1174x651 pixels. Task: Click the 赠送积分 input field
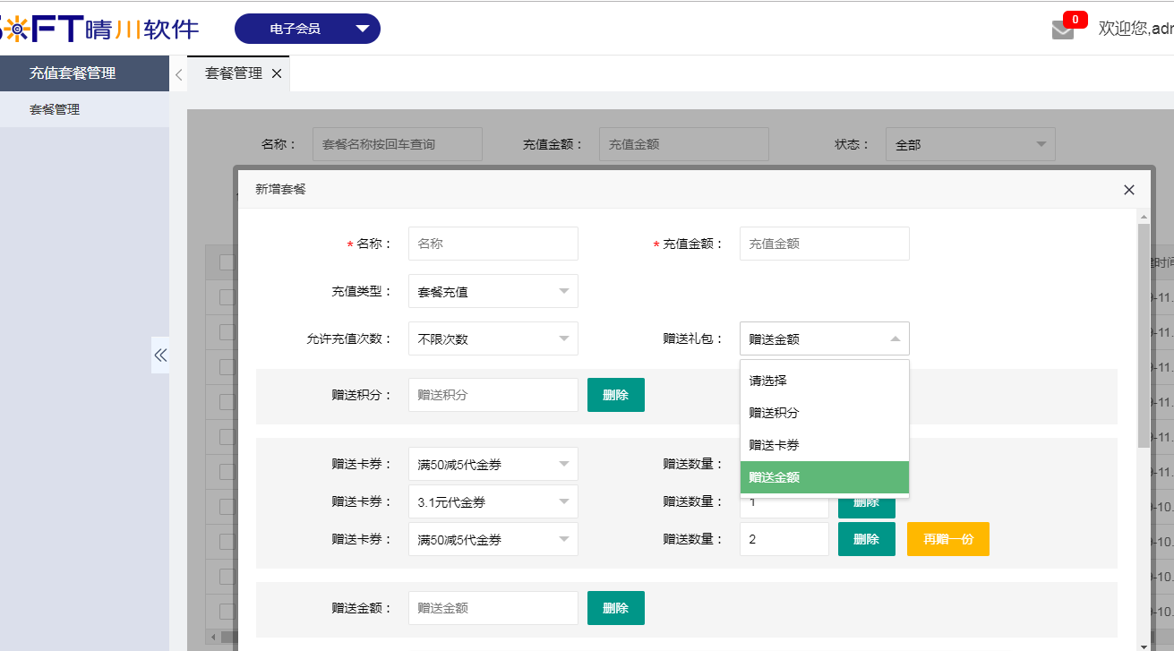tap(493, 395)
